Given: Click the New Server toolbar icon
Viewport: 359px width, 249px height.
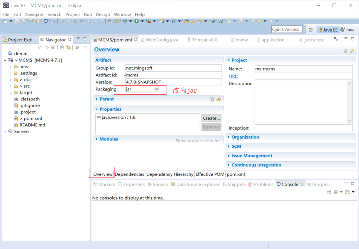Looking at the screenshot, I should coord(162,21).
